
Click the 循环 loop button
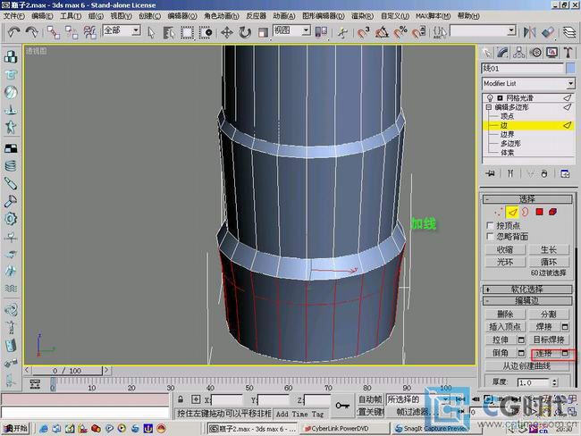(x=549, y=262)
